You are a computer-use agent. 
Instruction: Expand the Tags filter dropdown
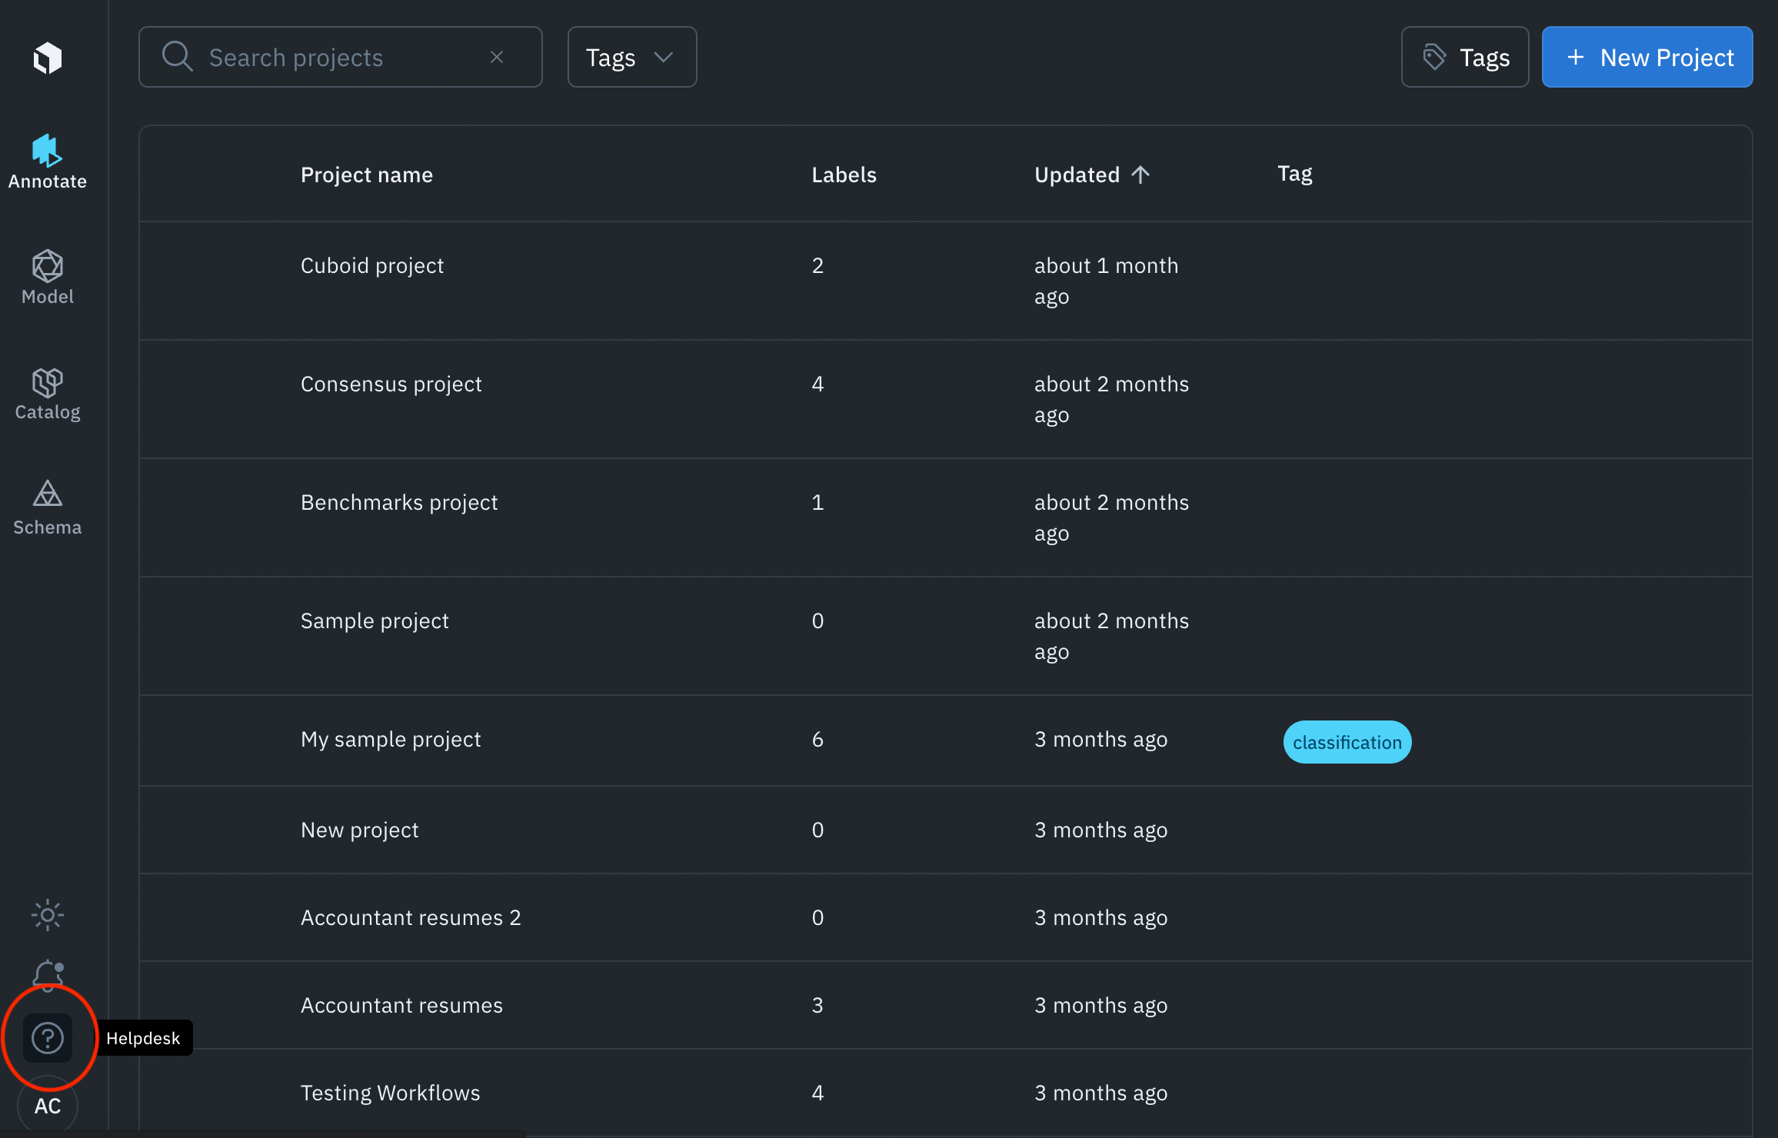[x=631, y=57]
